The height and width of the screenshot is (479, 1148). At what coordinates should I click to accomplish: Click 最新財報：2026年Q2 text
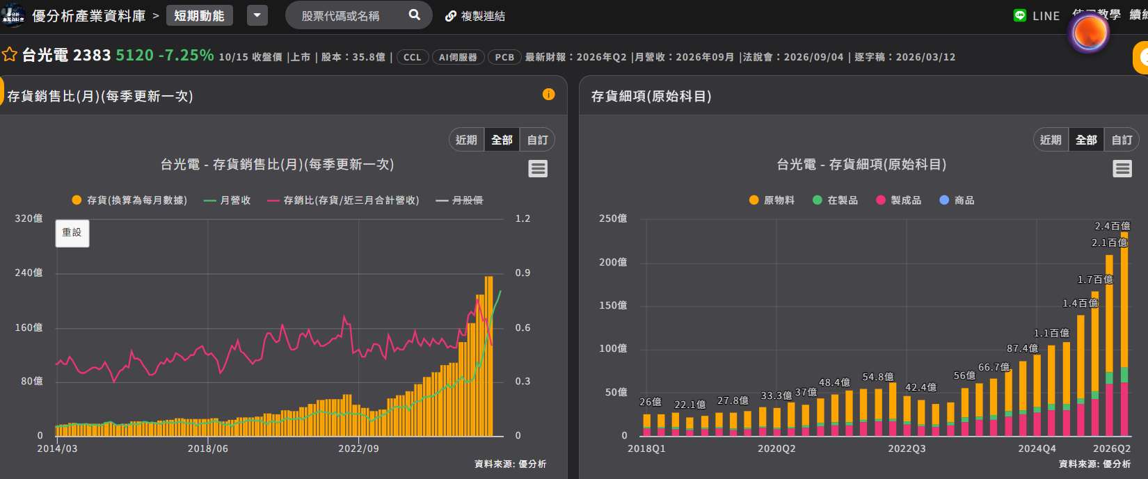point(576,57)
